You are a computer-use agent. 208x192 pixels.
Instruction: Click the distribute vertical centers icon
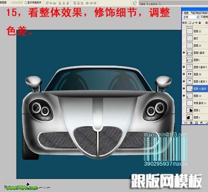click(x=78, y=3)
